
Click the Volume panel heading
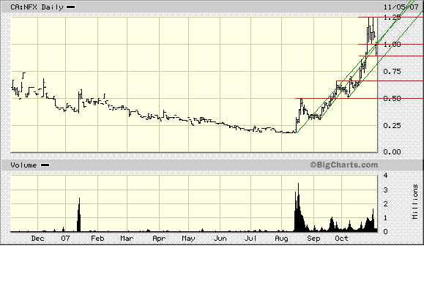point(23,165)
